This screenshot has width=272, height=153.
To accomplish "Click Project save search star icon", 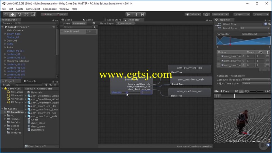I will [55, 85].
